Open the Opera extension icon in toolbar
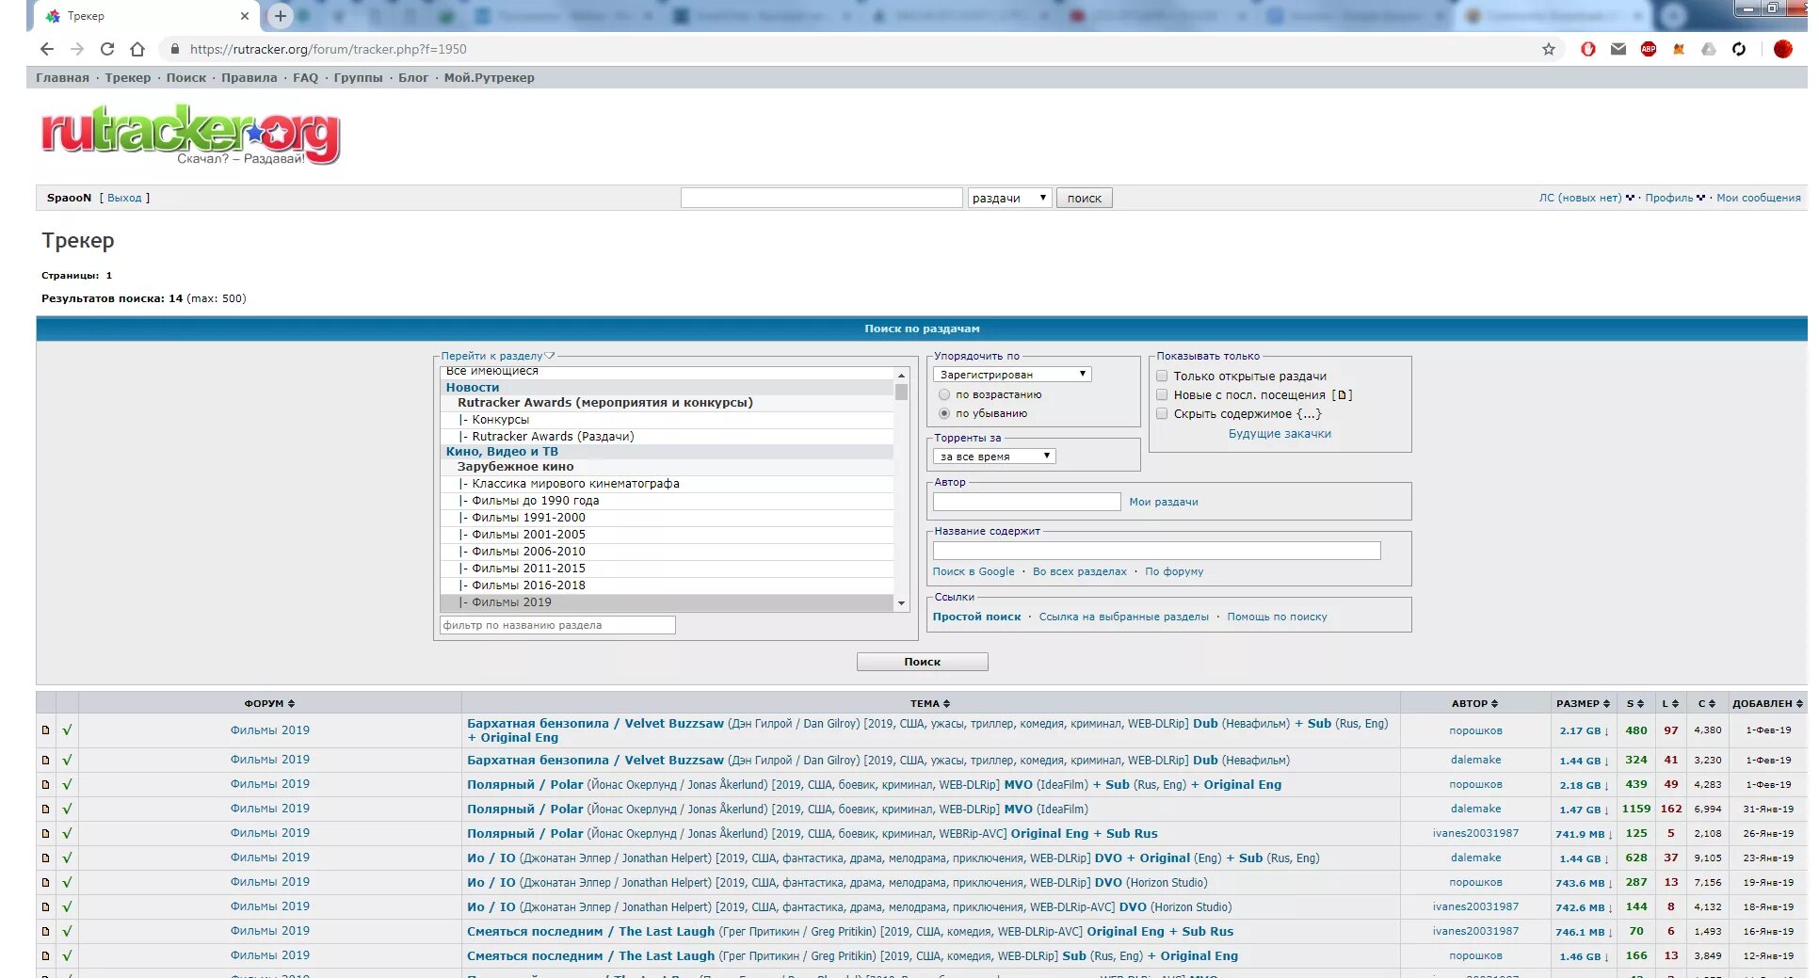 pyautogui.click(x=1588, y=49)
